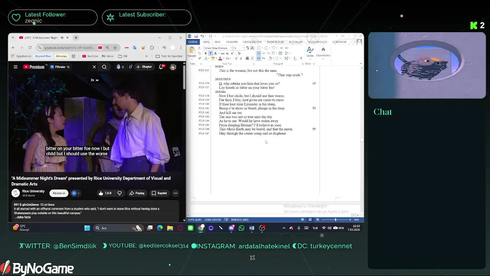Open Chrome tab search dropdown arrow
This screenshot has height=276, width=490.
(13, 38)
